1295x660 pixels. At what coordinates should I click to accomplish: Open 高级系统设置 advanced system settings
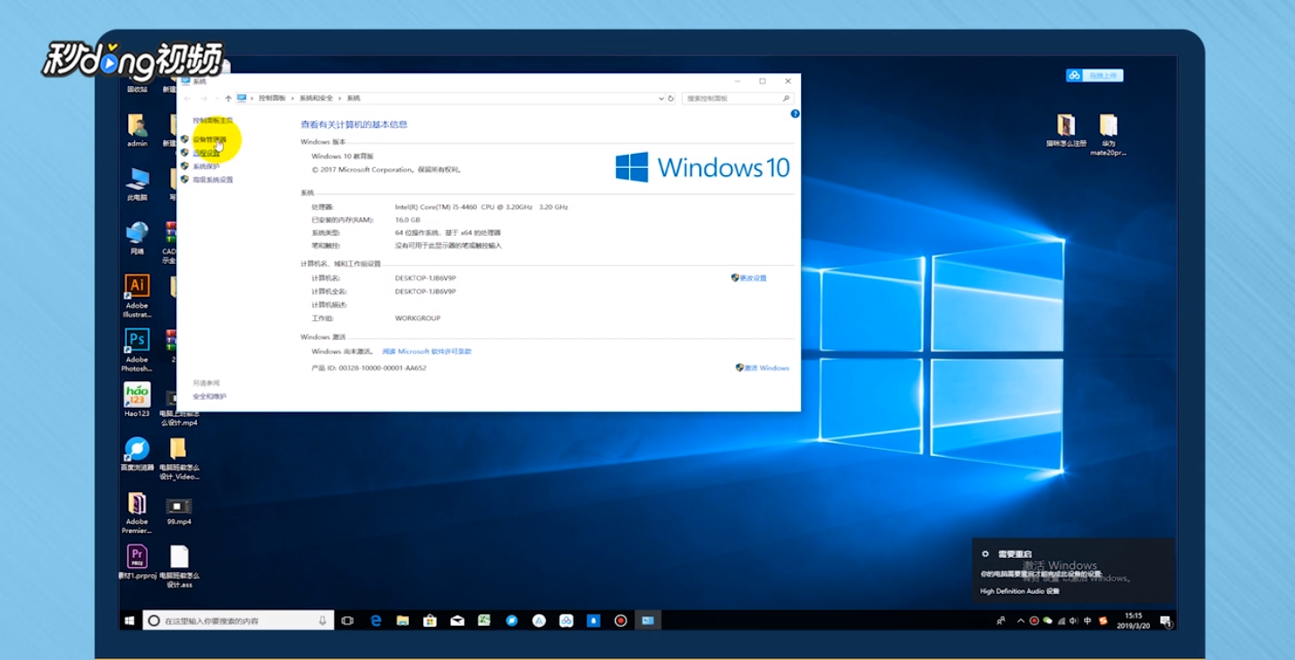point(212,180)
